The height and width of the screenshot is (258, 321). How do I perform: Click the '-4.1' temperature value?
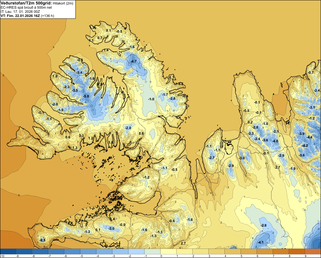260,243
